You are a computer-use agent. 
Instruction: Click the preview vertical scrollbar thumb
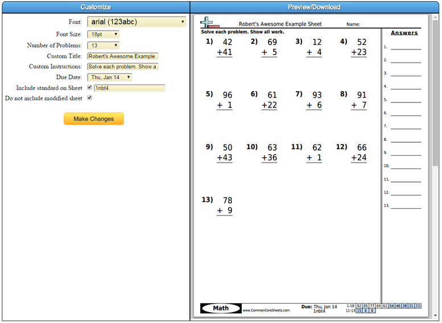[x=436, y=93]
